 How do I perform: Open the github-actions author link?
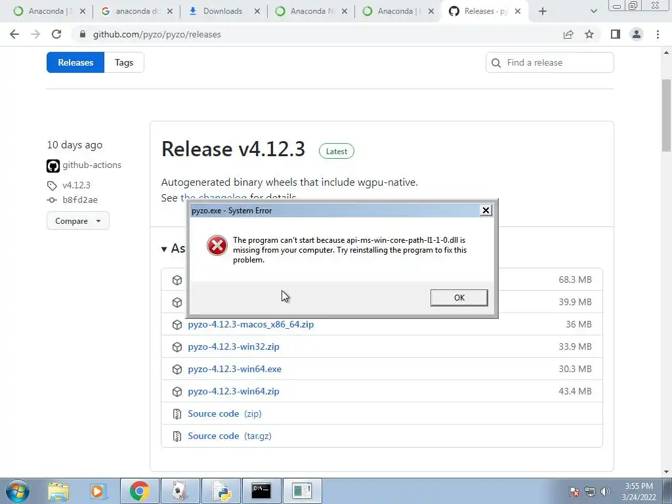point(92,165)
